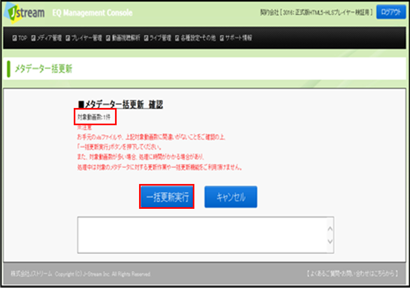The image size is (410, 288).
Task: Click the icon next to プレイヤー管理
Action: click(x=68, y=38)
